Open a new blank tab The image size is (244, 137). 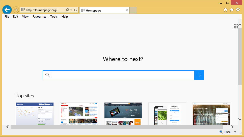tap(133, 10)
